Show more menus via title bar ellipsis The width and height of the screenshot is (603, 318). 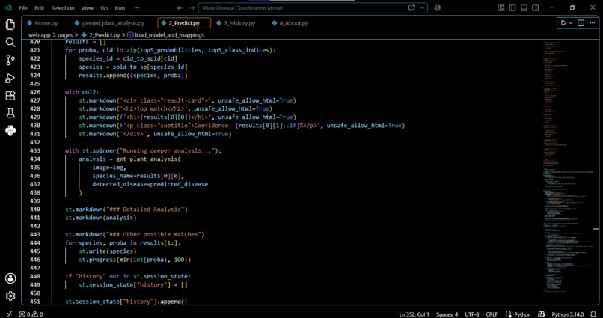tap(136, 8)
